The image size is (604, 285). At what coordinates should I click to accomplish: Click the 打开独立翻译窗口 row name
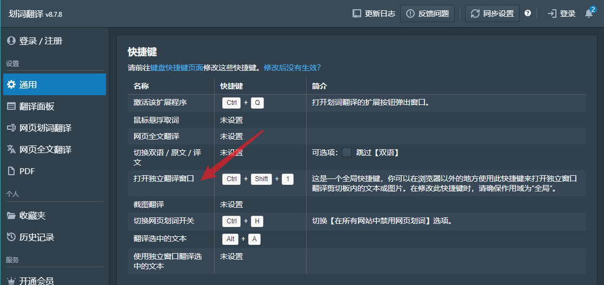pyautogui.click(x=164, y=178)
